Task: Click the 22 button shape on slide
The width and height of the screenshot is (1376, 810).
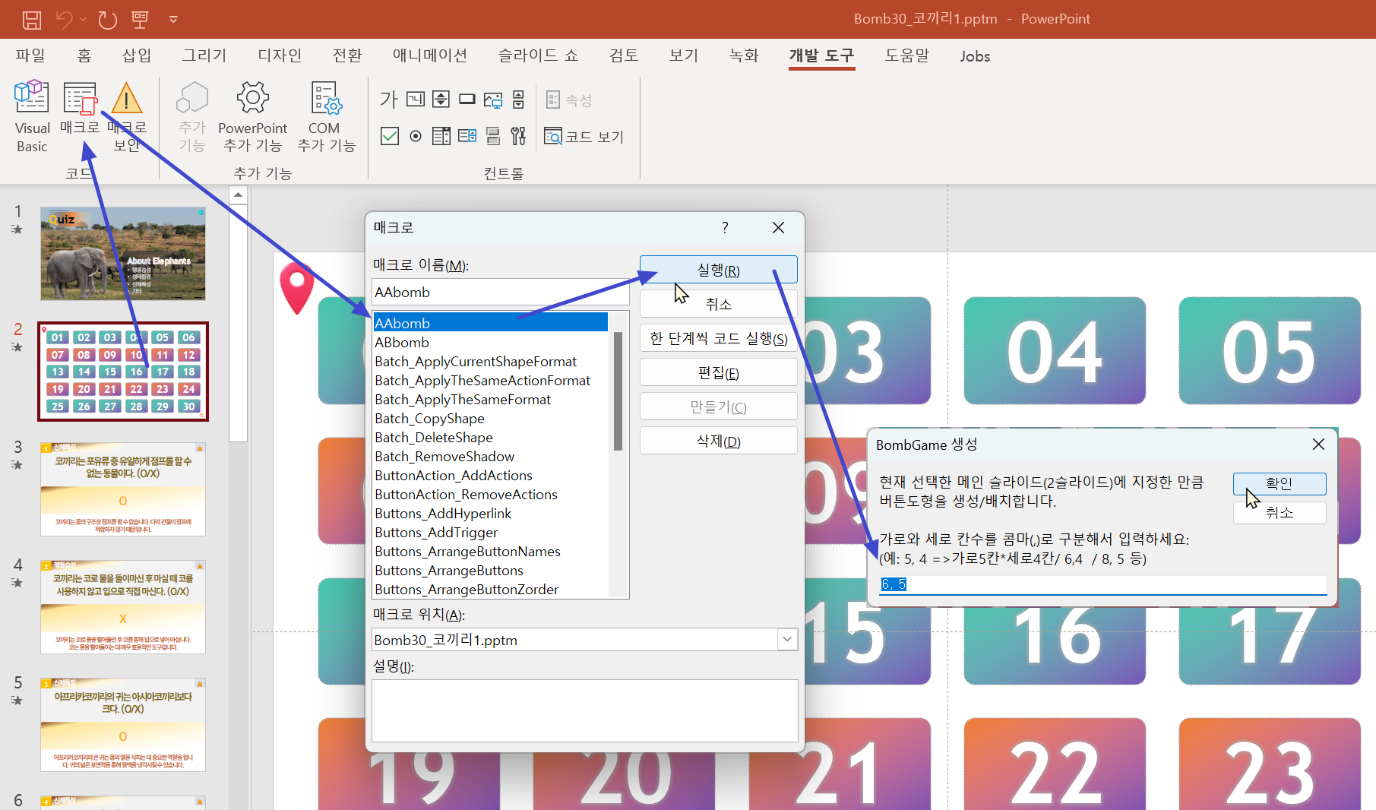Action: coord(1055,764)
